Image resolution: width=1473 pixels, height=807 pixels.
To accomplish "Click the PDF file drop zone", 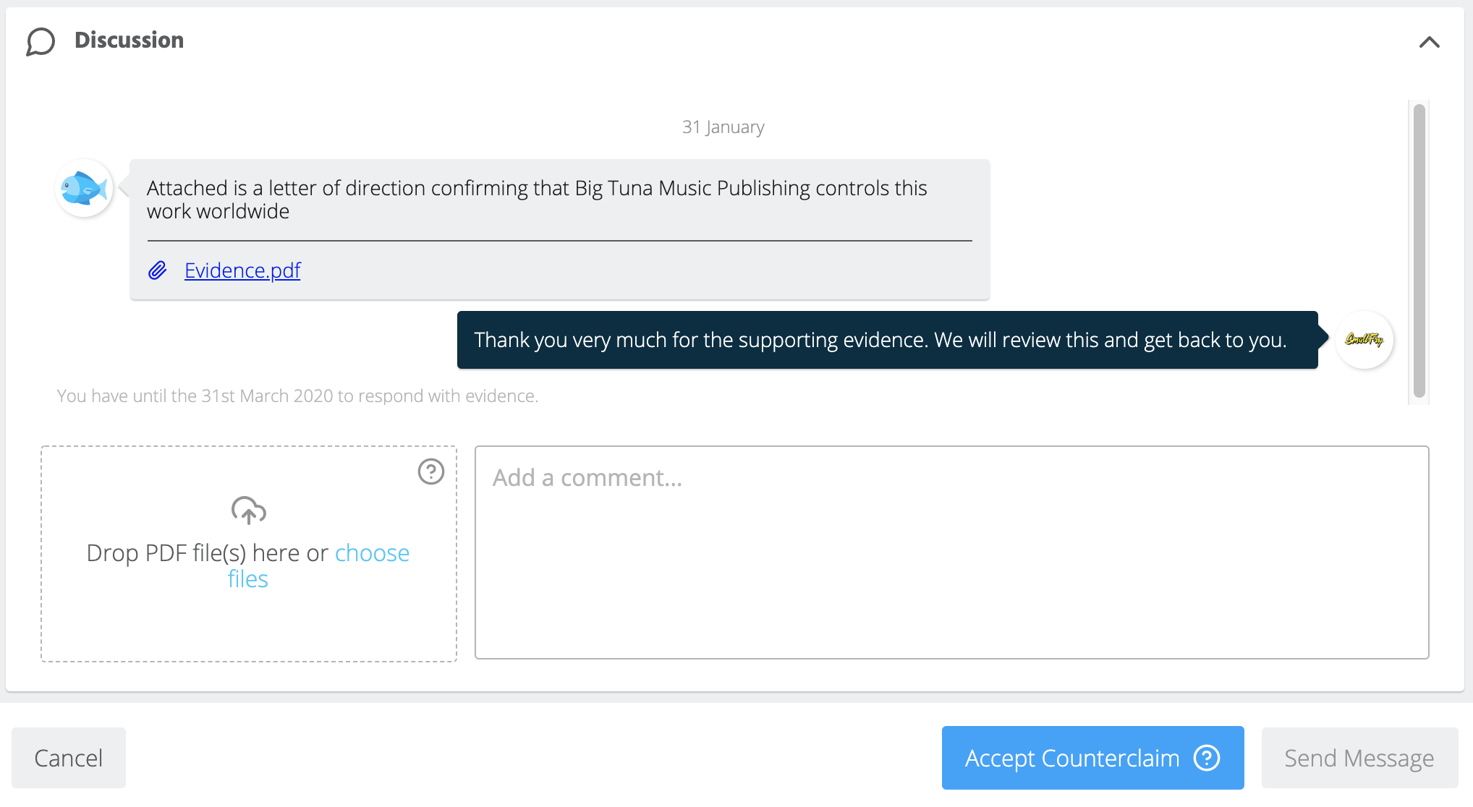I will coord(248,622).
